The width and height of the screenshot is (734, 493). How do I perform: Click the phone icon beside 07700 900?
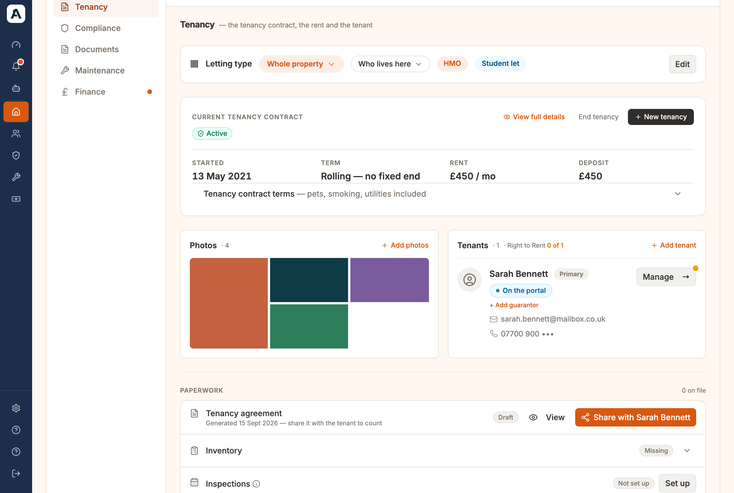pos(493,334)
